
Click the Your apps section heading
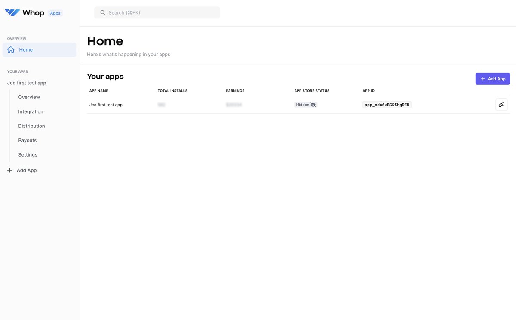(x=105, y=77)
